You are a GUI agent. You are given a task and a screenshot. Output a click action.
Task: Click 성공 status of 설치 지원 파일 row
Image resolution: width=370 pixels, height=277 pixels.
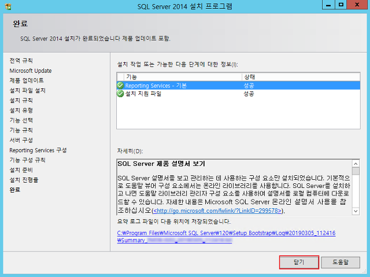click(249, 94)
